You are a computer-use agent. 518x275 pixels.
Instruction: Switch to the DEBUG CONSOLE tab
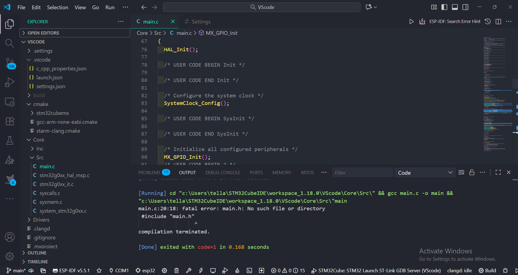coord(222,172)
